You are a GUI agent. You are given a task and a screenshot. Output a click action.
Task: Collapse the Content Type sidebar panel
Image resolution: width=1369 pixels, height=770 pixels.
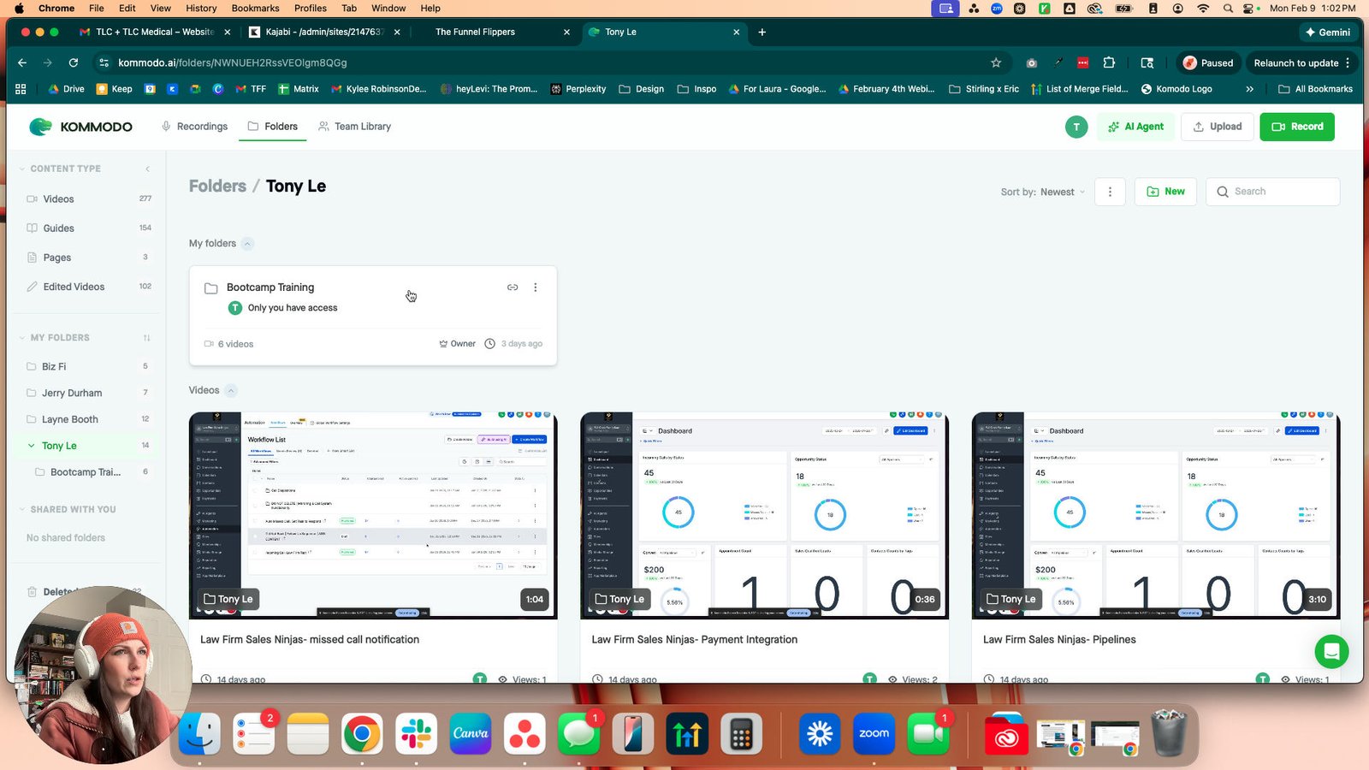click(147, 169)
